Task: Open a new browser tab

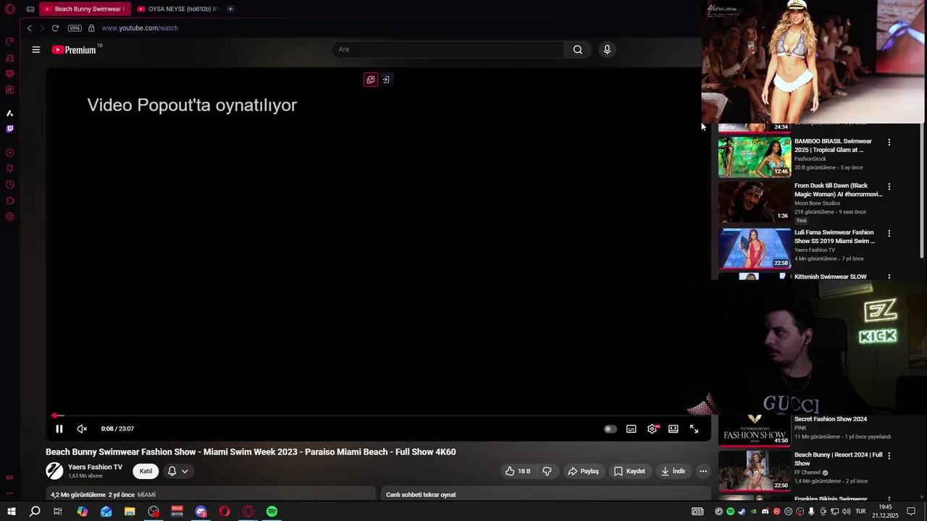Action: pyautogui.click(x=230, y=9)
